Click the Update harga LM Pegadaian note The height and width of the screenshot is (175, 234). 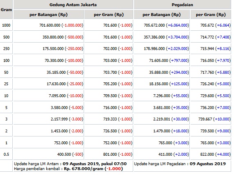coord(180,164)
